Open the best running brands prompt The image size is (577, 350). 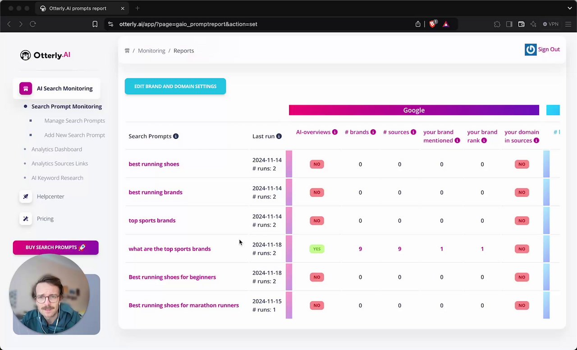tap(156, 193)
